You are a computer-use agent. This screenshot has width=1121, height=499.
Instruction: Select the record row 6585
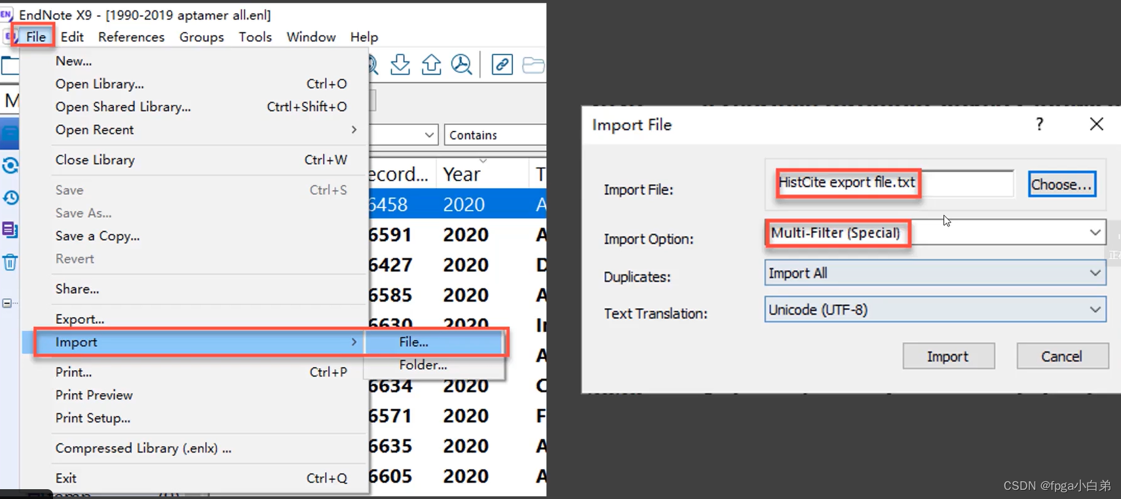[457, 295]
